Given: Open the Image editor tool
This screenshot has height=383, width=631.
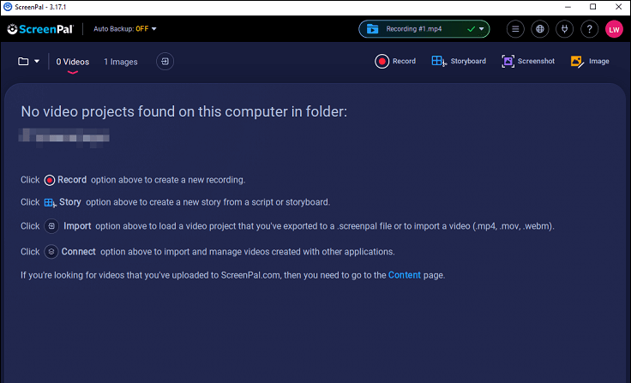Looking at the screenshot, I should 590,61.
